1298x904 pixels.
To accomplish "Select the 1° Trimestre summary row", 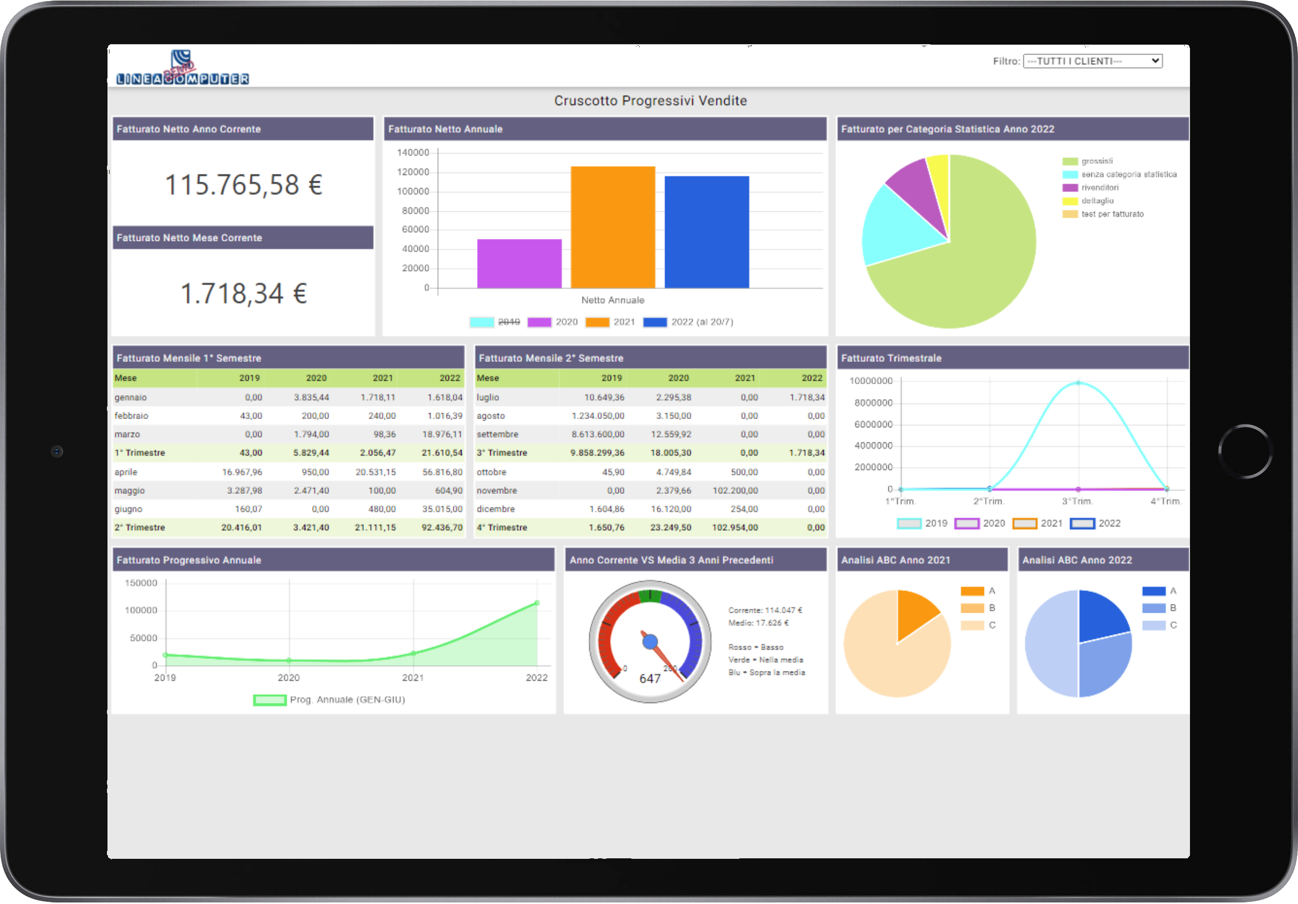I will coord(288,453).
